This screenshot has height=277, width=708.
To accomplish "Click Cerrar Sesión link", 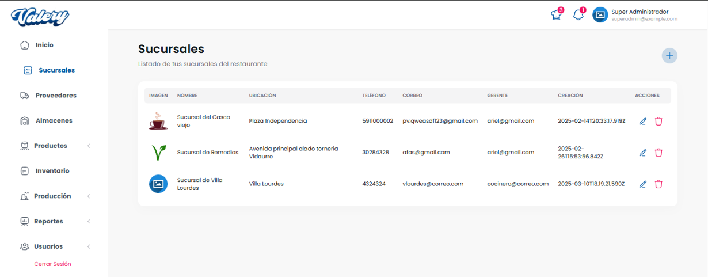I will pos(52,264).
